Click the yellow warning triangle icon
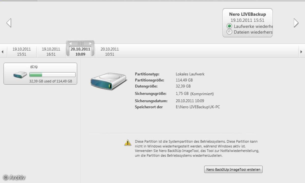The image size is (305, 183). [128, 143]
